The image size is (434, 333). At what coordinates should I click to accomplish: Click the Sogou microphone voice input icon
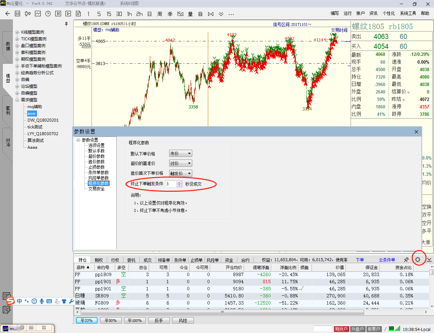click(42, 301)
